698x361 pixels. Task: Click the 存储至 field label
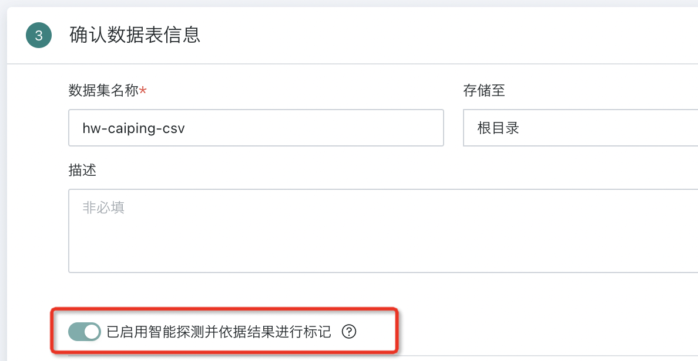pos(484,90)
